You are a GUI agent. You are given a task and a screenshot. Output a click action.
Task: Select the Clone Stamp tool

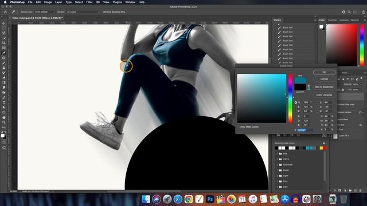[x=4, y=68]
